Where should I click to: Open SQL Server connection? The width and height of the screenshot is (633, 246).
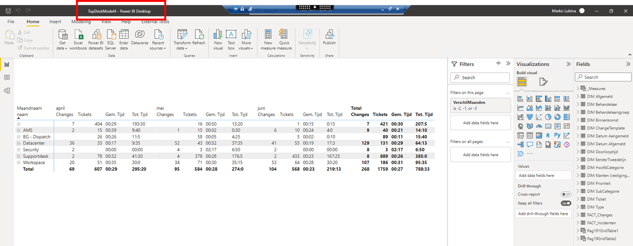111,40
